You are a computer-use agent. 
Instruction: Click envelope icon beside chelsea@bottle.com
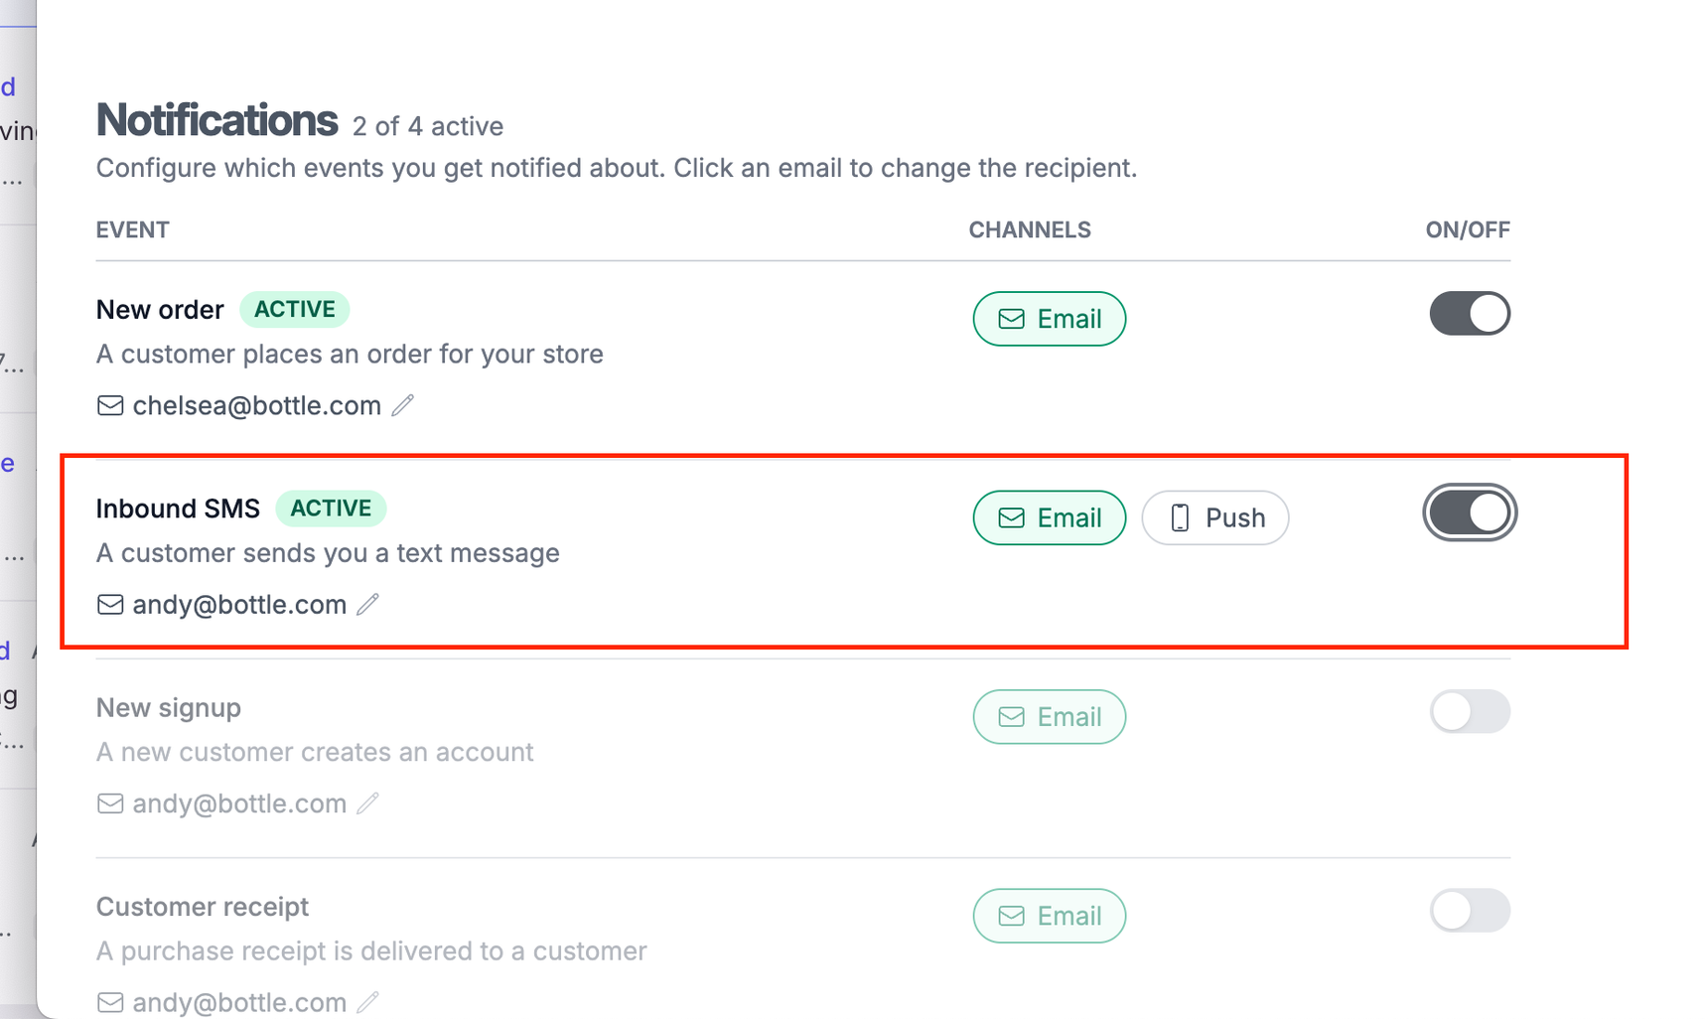pyautogui.click(x=110, y=405)
